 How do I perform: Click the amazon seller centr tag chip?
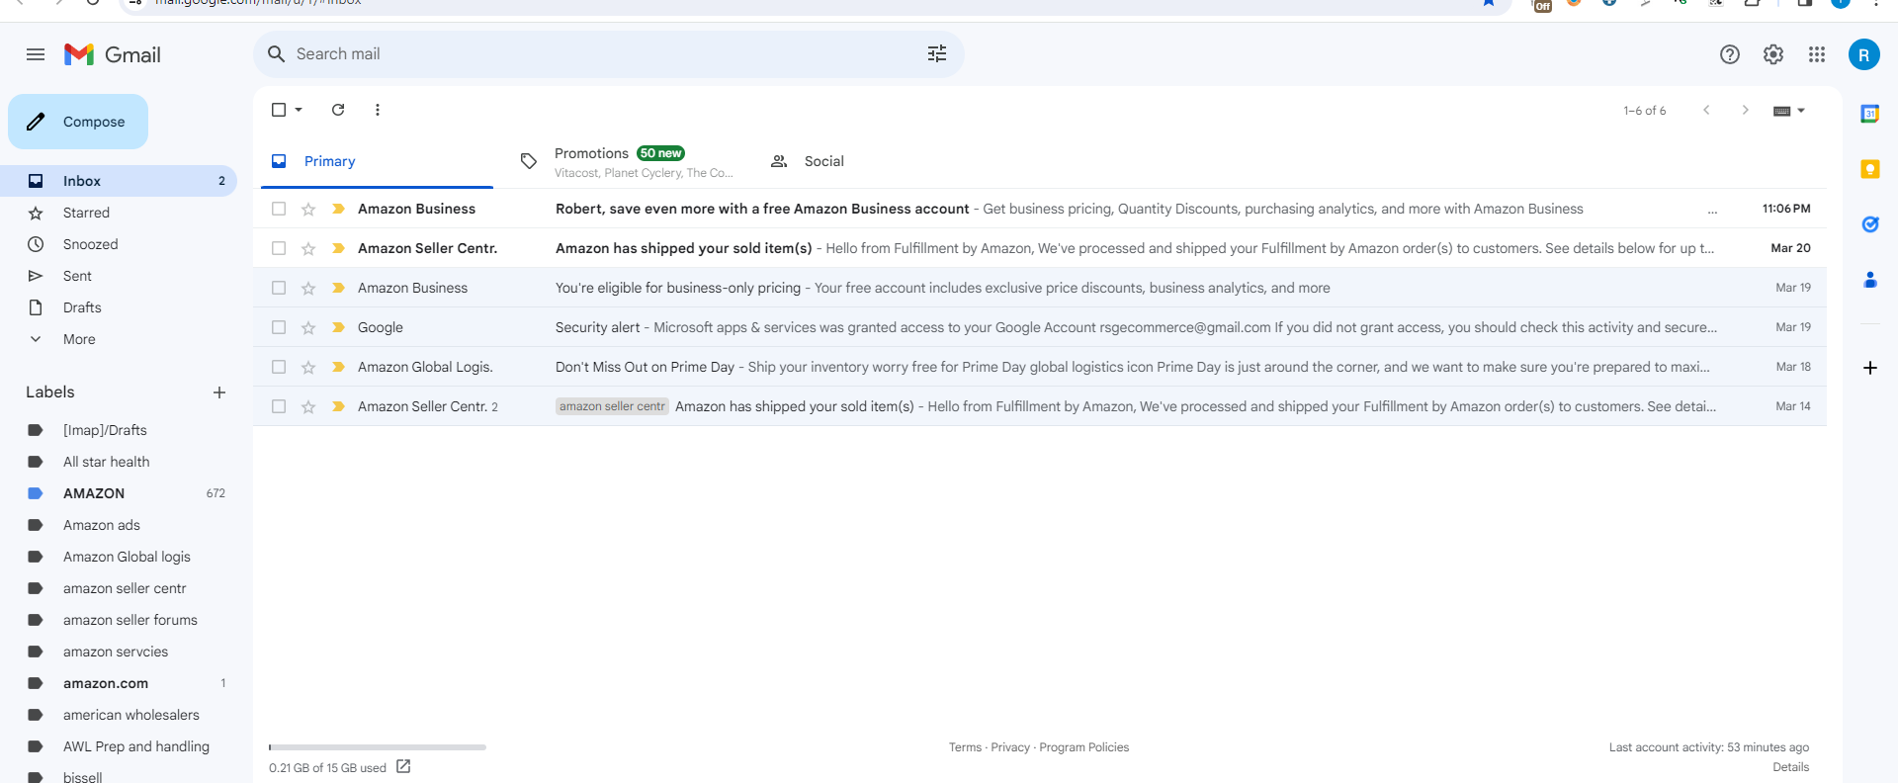(612, 406)
